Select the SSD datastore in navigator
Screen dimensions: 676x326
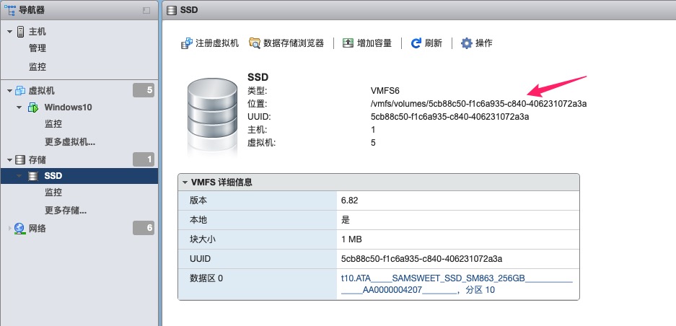[x=53, y=176]
